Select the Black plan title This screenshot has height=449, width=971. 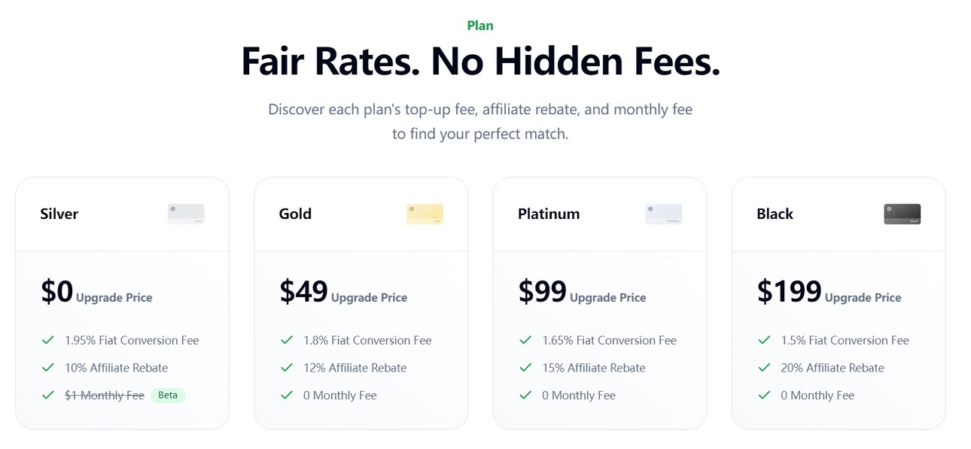775,214
